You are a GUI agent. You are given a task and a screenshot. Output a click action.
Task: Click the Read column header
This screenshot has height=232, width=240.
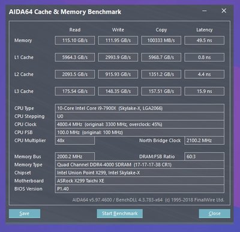(75, 30)
